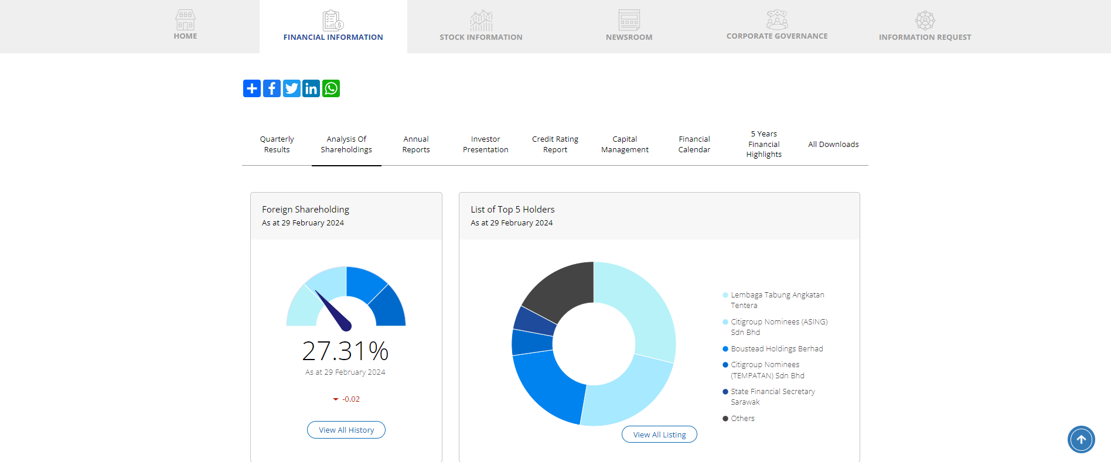The height and width of the screenshot is (462, 1111).
Task: Share page on Facebook
Action: [272, 88]
